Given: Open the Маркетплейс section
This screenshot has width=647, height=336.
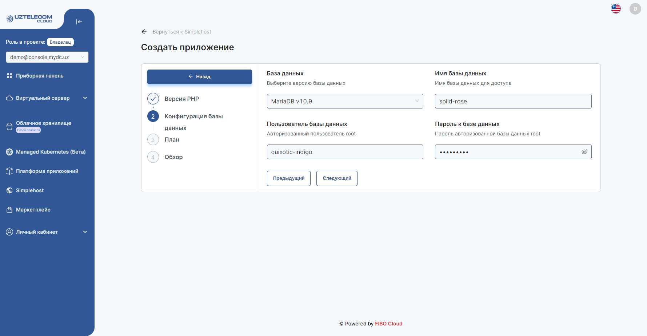Looking at the screenshot, I should pyautogui.click(x=32, y=209).
